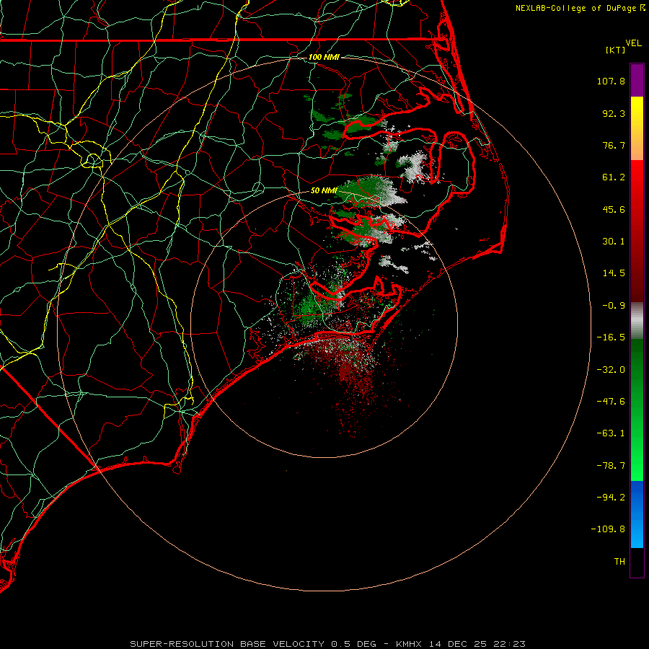The height and width of the screenshot is (649, 649).
Task: Select the -0.9 legend value
Action: click(614, 306)
